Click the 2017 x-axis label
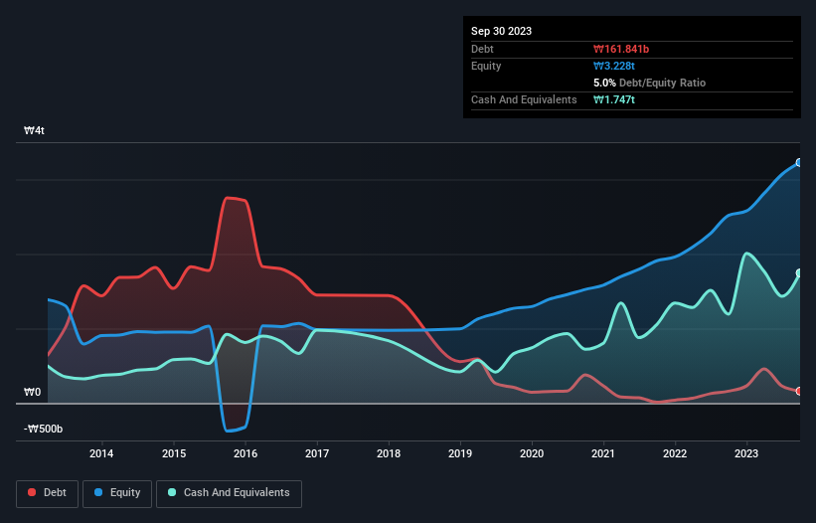This screenshot has height=523, width=816. tap(317, 453)
